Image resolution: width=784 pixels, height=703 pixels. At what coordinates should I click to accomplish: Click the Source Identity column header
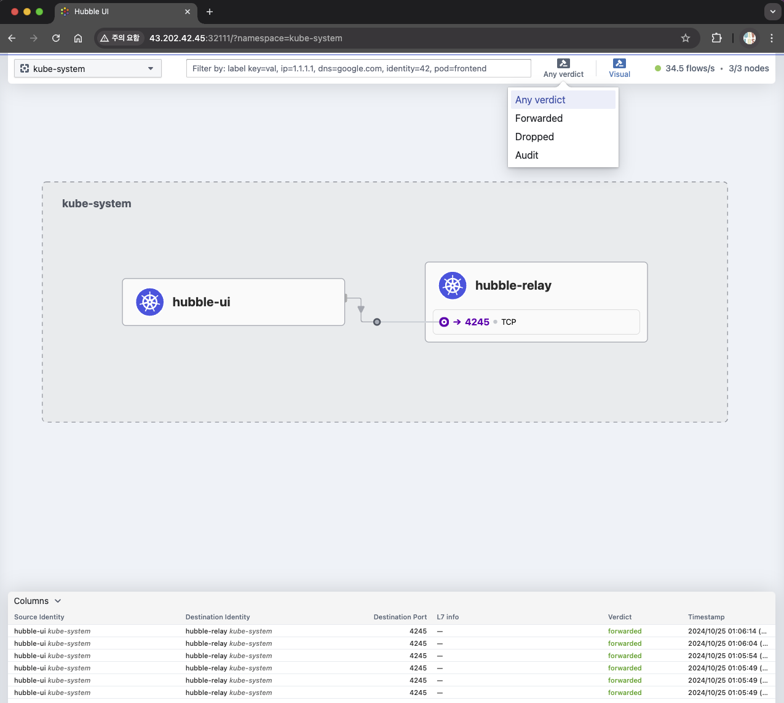pyautogui.click(x=39, y=617)
